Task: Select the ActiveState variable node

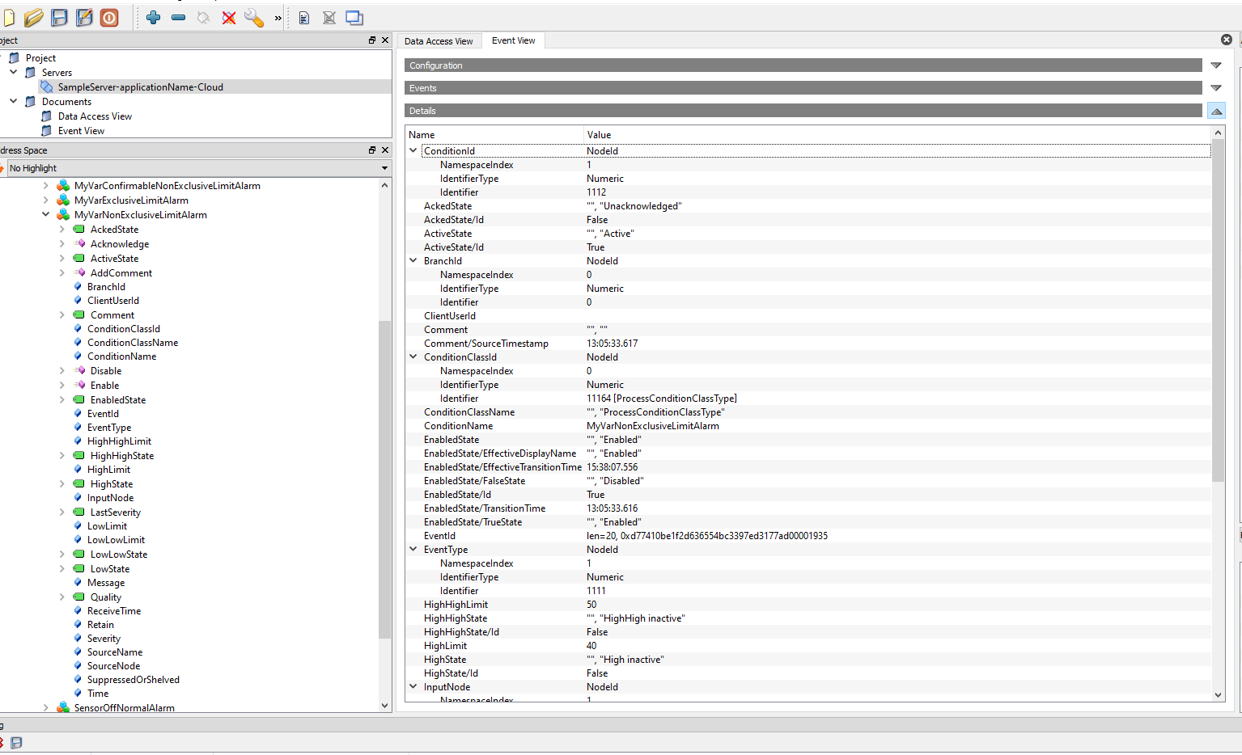Action: pyautogui.click(x=114, y=259)
